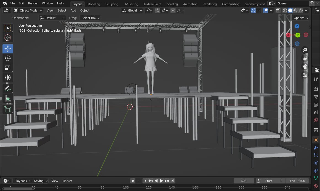Image resolution: width=320 pixels, height=191 pixels.
Task: Open the pivot point dropdown
Action: coord(149,10)
